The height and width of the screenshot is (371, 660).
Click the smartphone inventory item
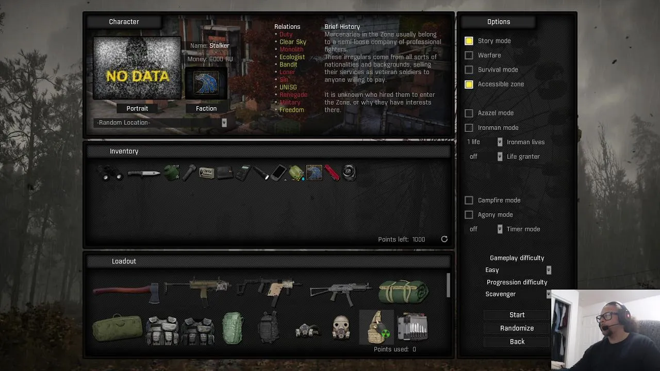pyautogui.click(x=278, y=173)
